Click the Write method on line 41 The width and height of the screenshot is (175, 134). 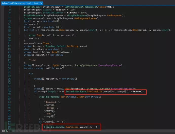[64, 97]
